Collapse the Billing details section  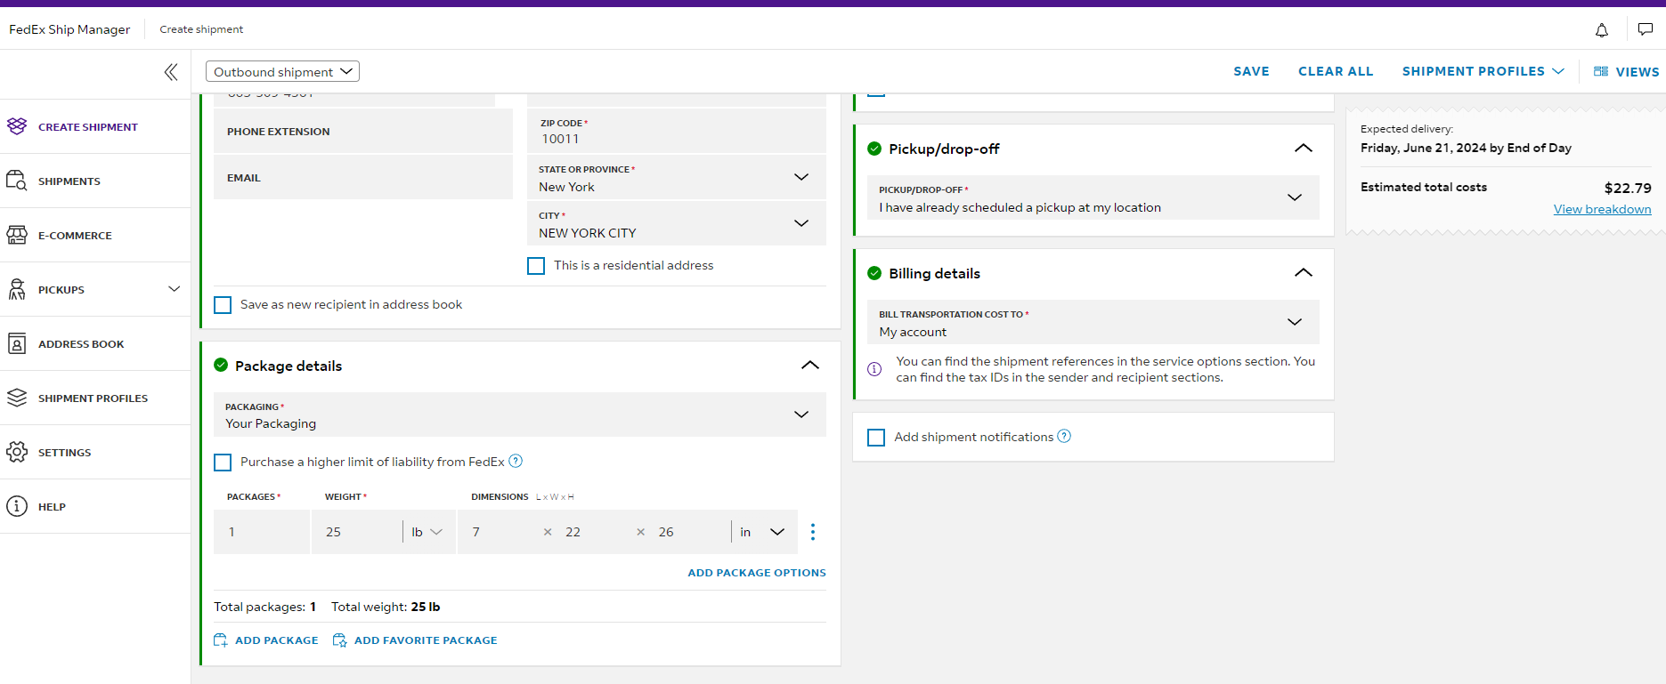click(1304, 273)
